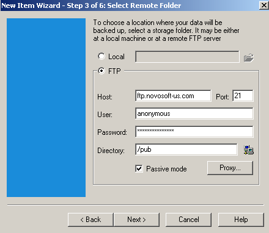269x233 pixels.
Task: Click the Passive mode label text
Action: click(x=166, y=169)
